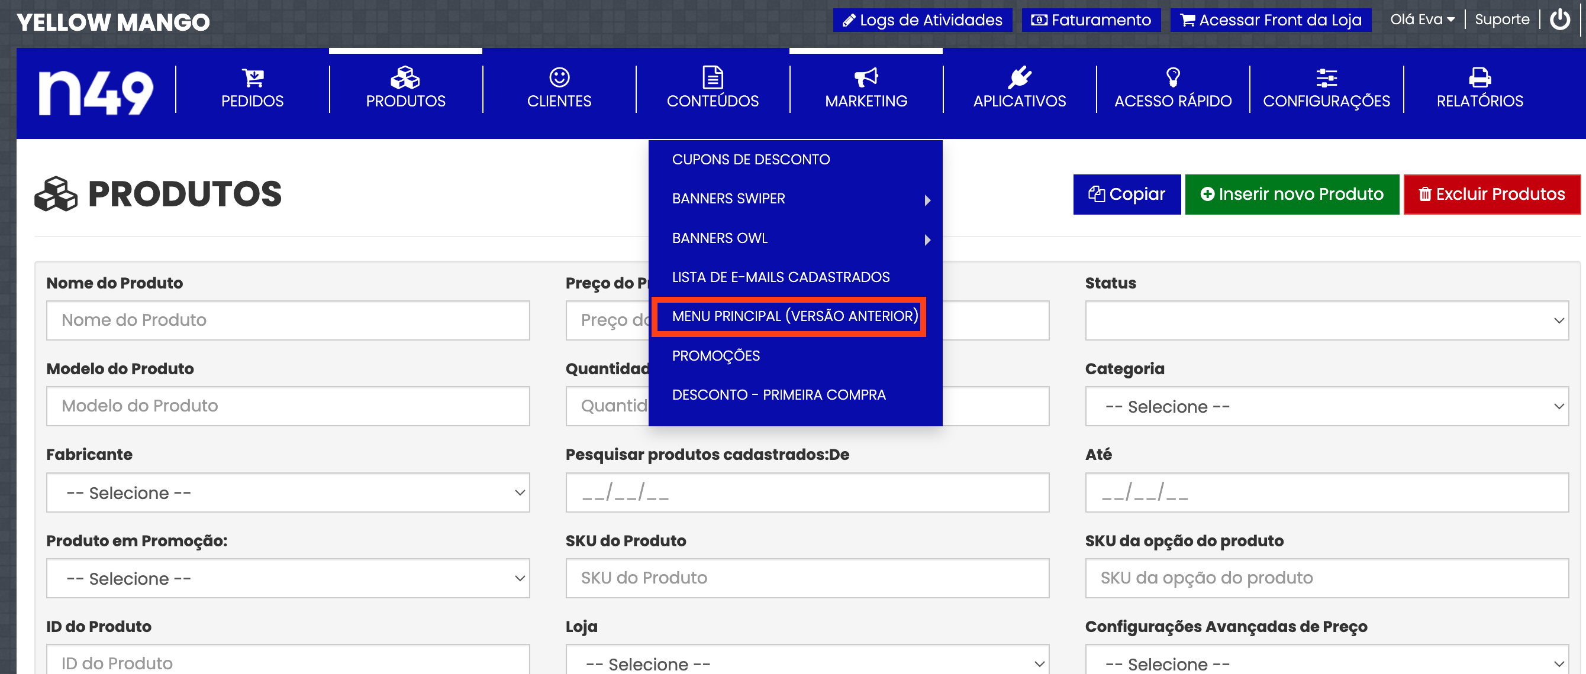The image size is (1586, 674).
Task: Select Cupons de Desconto menu item
Action: (x=750, y=160)
